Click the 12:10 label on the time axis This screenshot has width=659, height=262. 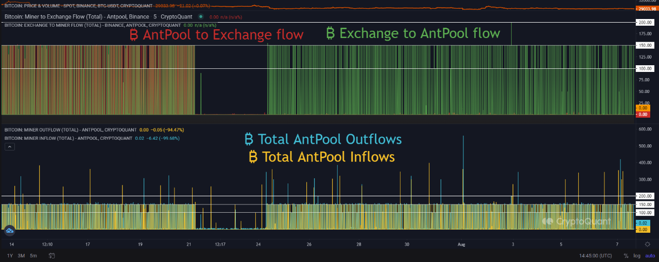tap(47, 245)
